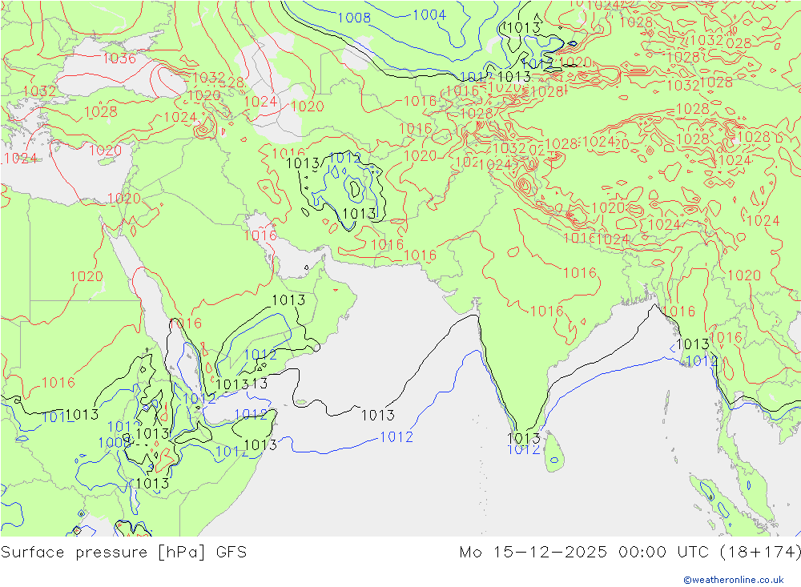
Task: Click the 1016 label over central India
Action: point(579,273)
